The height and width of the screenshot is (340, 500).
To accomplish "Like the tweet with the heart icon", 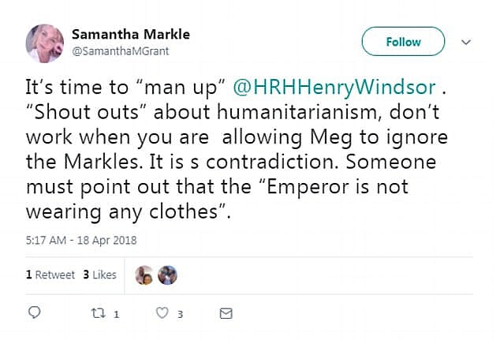I will coord(162,313).
